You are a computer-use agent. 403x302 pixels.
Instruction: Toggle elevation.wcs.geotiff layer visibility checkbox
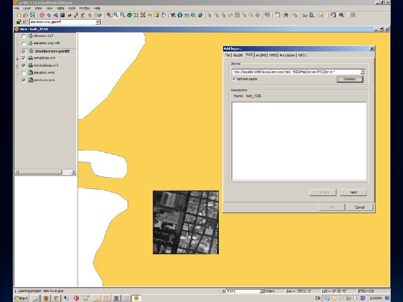[23, 51]
